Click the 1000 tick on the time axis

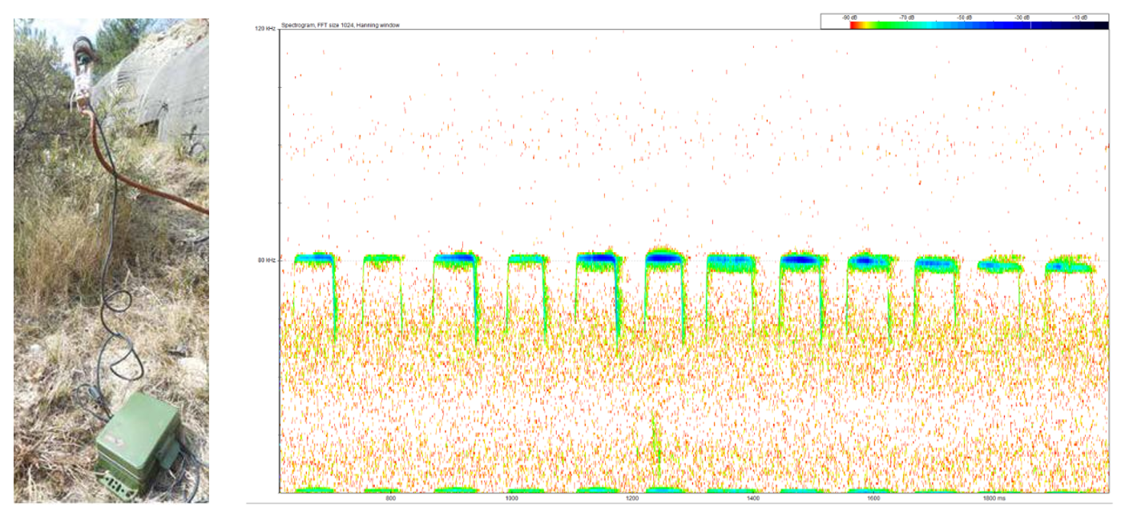pos(511,499)
